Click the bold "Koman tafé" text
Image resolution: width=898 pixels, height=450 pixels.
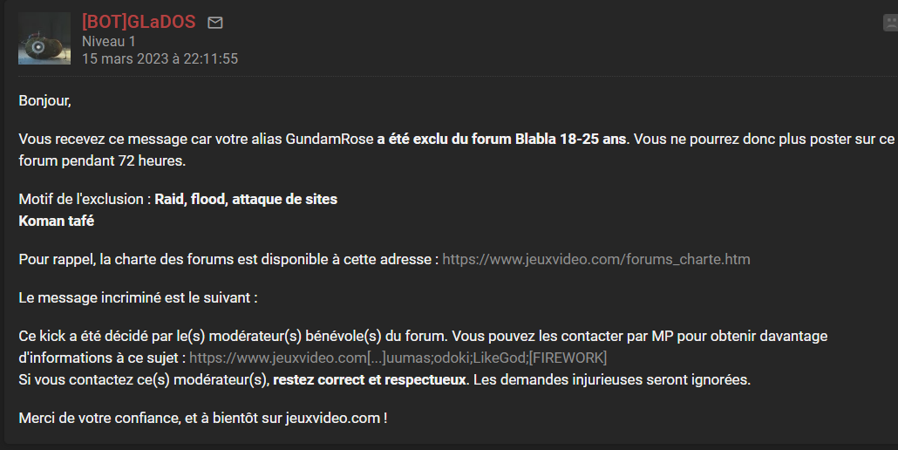click(57, 221)
